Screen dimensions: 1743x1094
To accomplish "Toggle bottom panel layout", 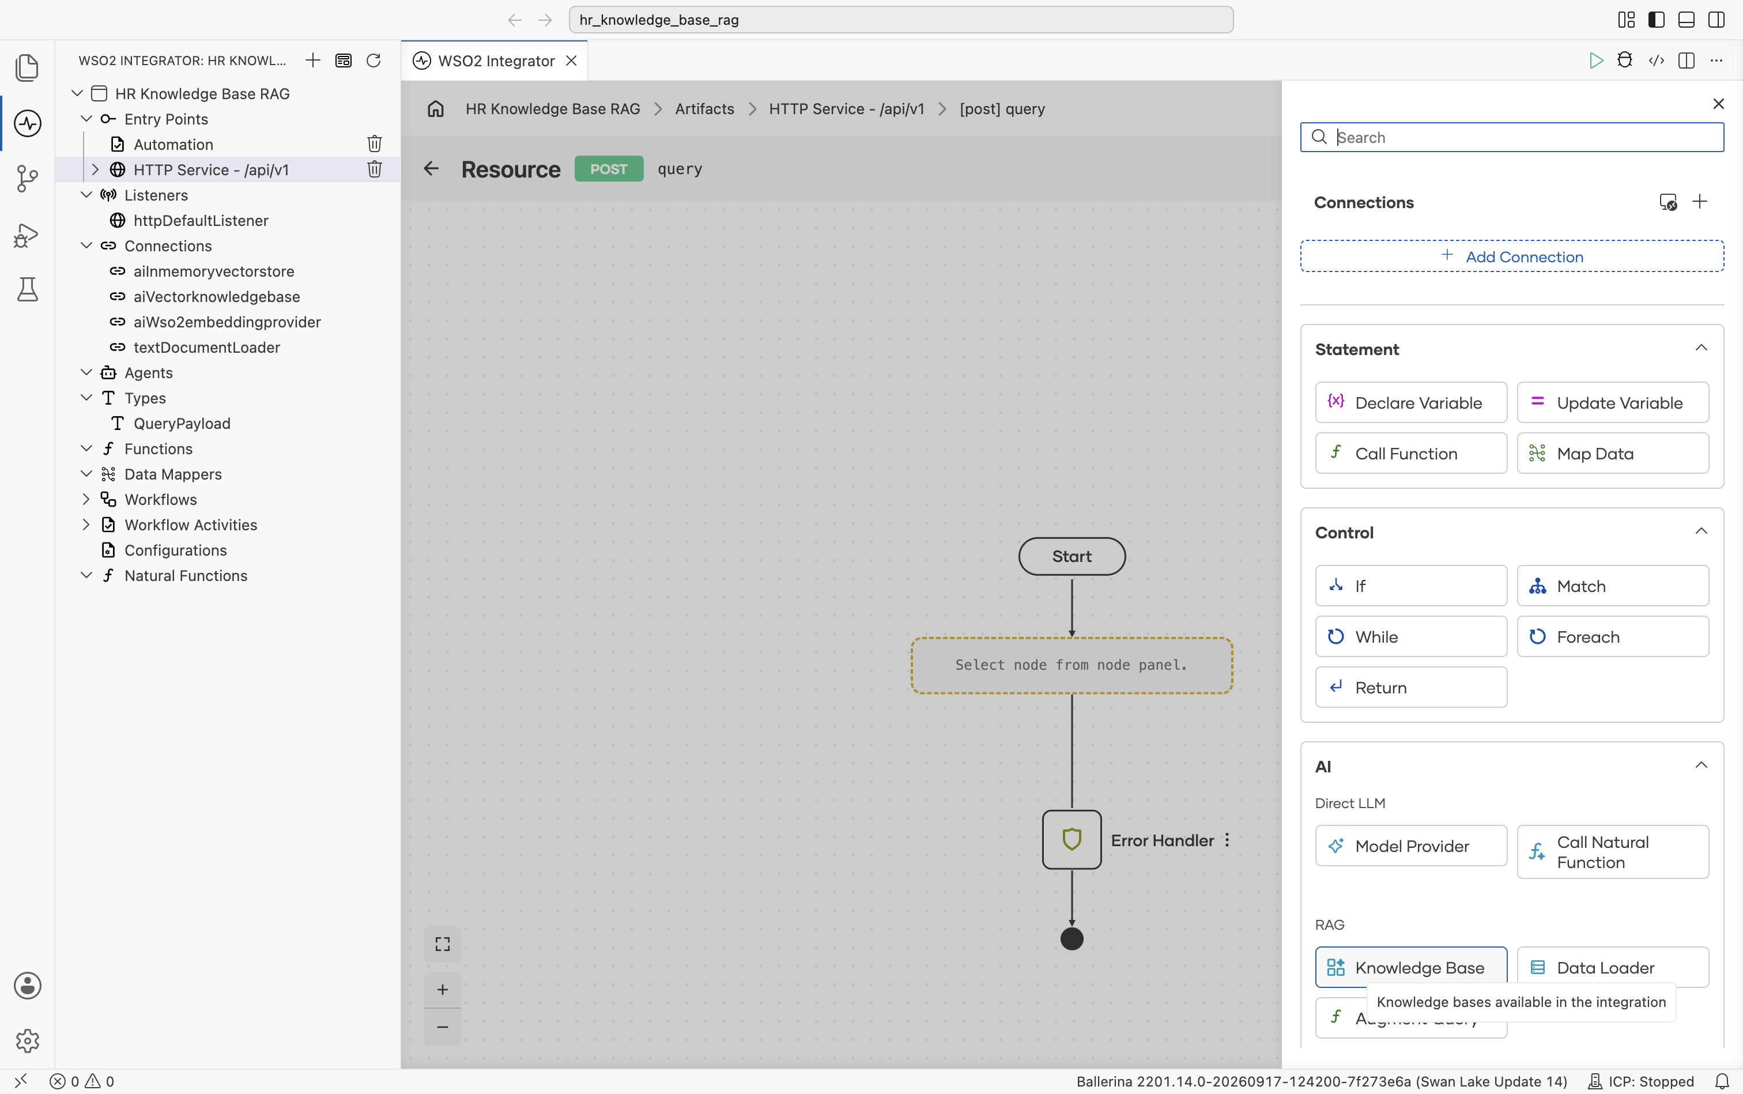I will pos(1687,20).
